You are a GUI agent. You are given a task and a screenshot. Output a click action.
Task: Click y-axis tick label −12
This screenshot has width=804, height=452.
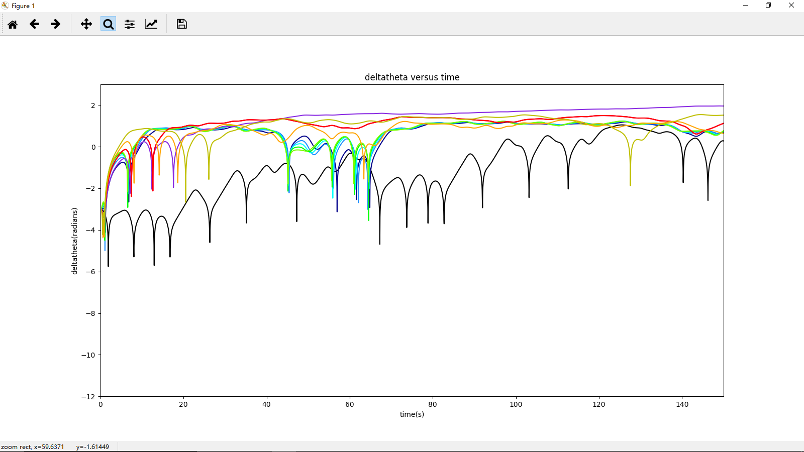pos(88,397)
